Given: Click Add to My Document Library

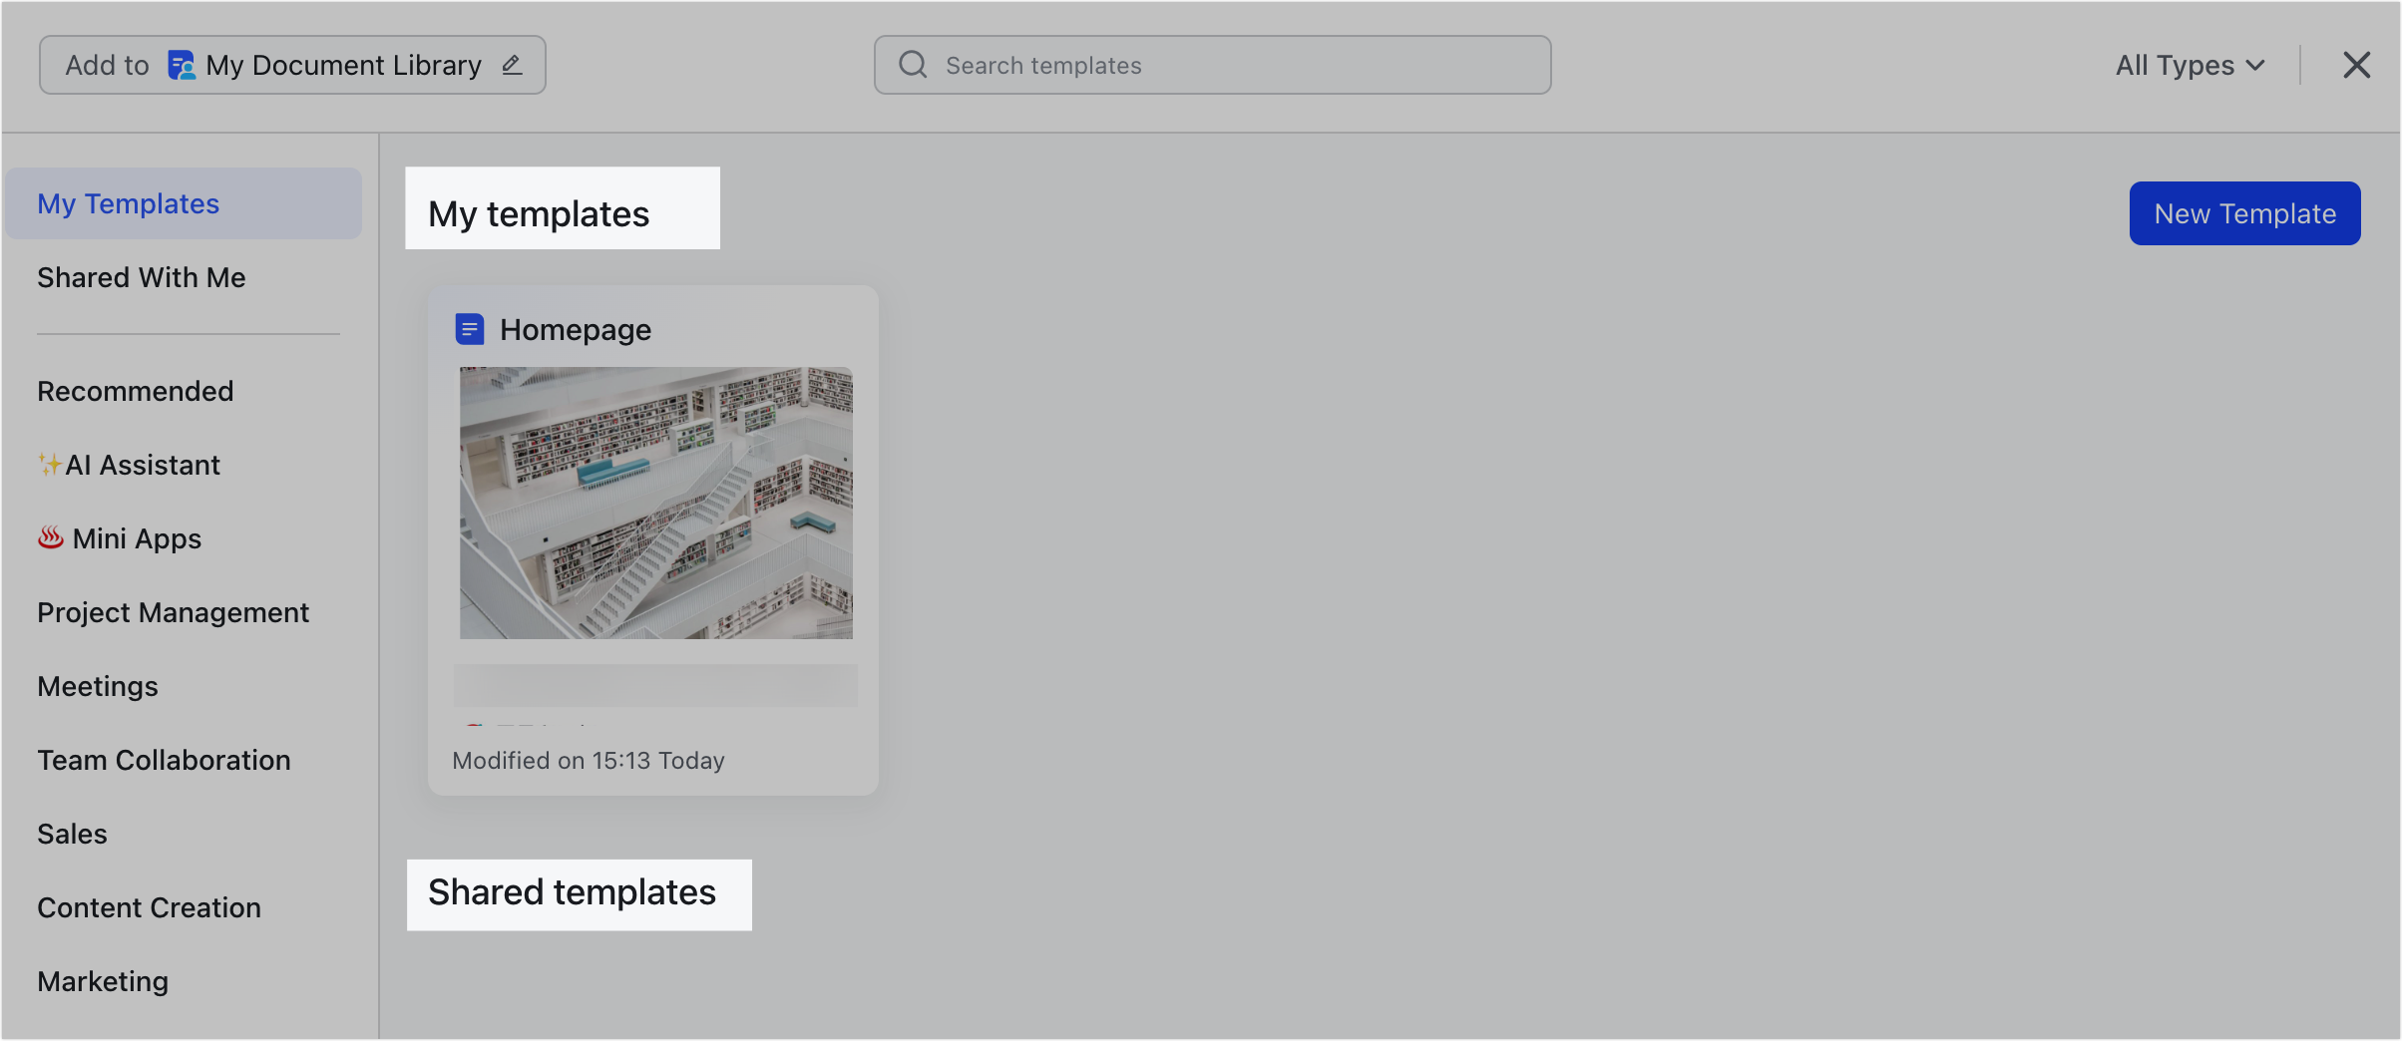Looking at the screenshot, I should (x=107, y=64).
